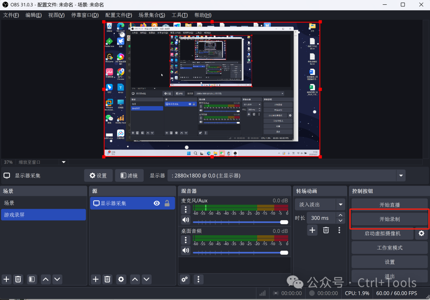Remove transition with trash icon in 转场动画
This screenshot has width=430, height=300.
[326, 230]
